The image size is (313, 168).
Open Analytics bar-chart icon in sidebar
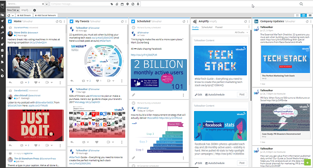(2, 27)
